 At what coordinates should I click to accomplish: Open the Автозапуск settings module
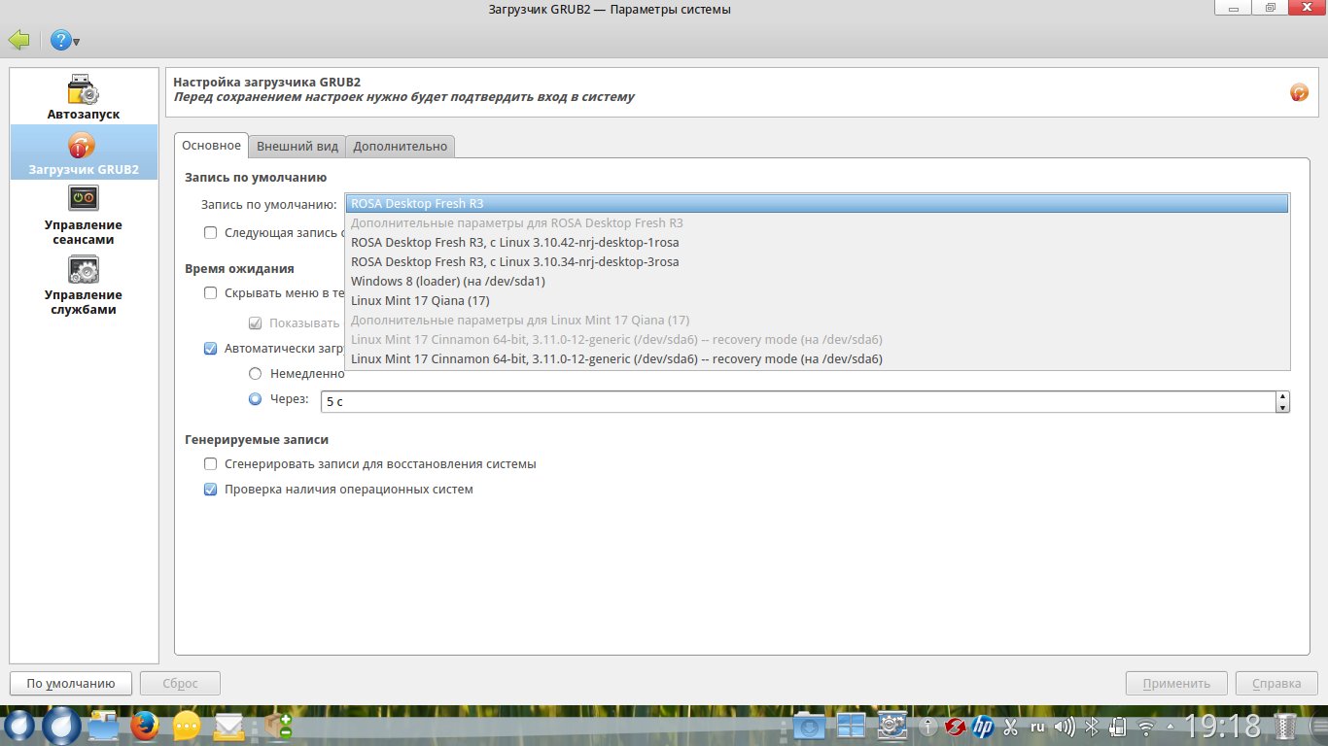(84, 96)
